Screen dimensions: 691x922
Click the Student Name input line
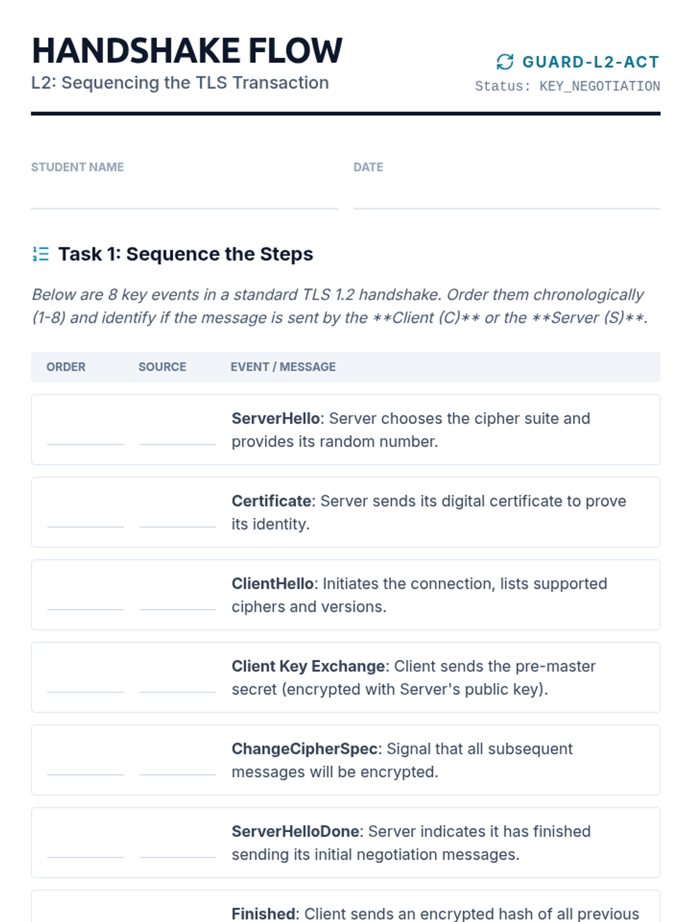coord(184,198)
